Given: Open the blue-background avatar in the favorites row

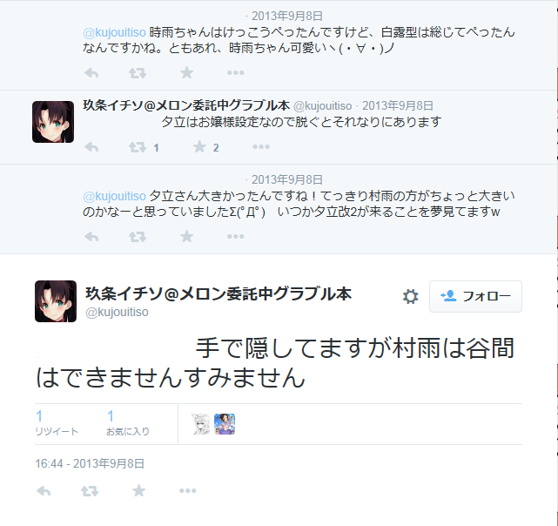Looking at the screenshot, I should pyautogui.click(x=225, y=424).
